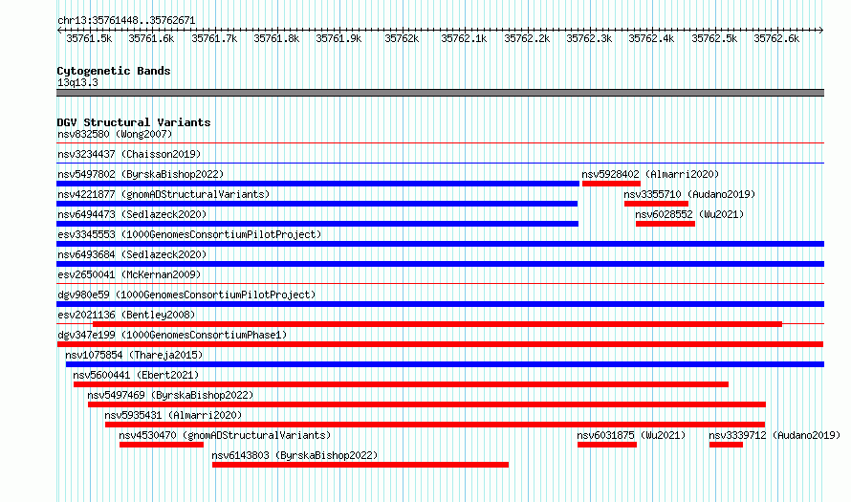Click the red bar under nsv4530470
The height and width of the screenshot is (502, 851).
coord(162,445)
